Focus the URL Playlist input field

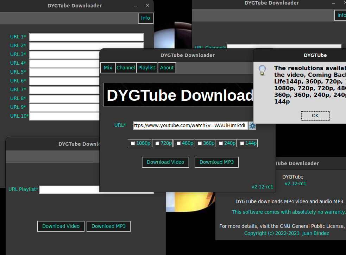click(69, 189)
